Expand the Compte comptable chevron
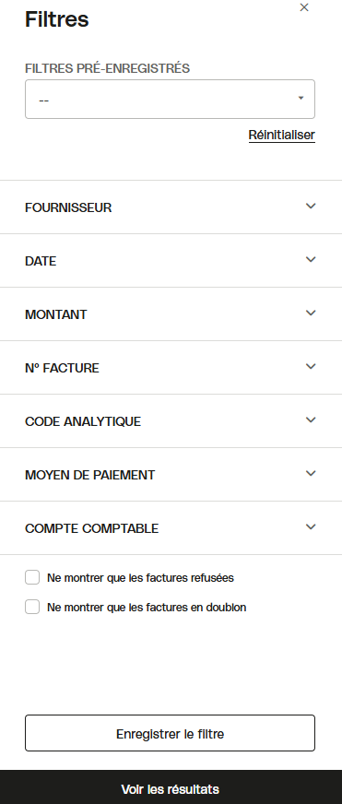Screen dimensions: 342x804 pyautogui.click(x=311, y=526)
